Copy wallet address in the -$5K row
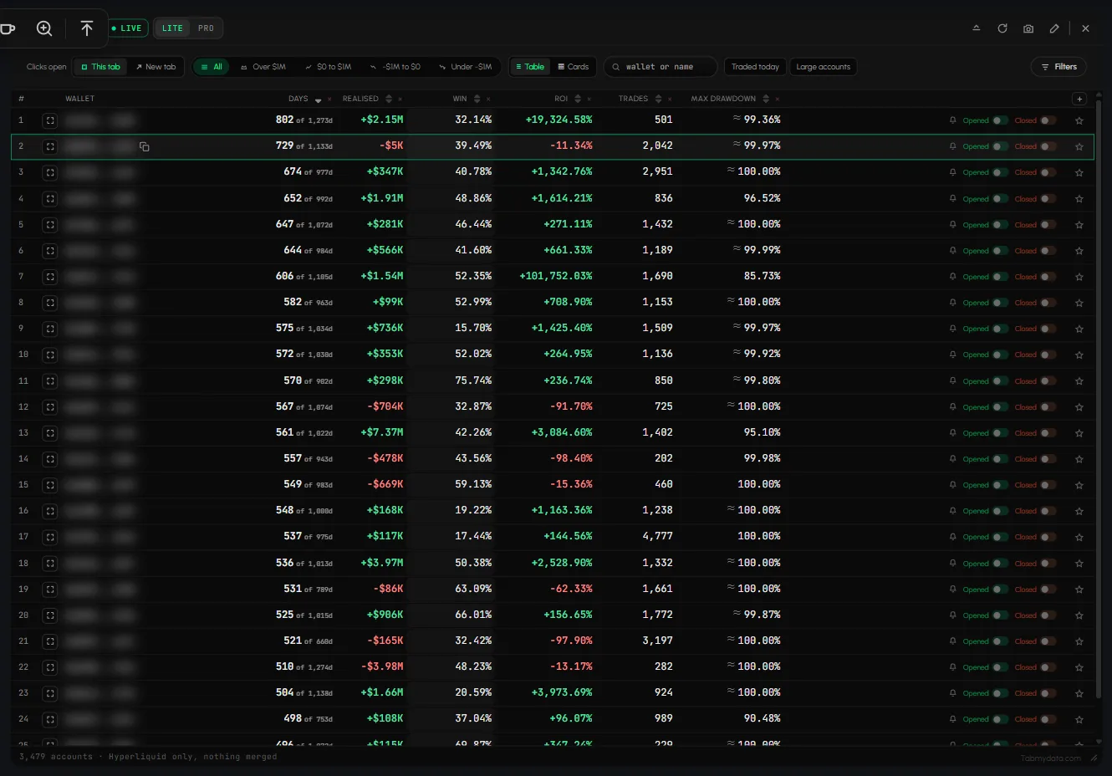Image resolution: width=1112 pixels, height=776 pixels. click(144, 146)
